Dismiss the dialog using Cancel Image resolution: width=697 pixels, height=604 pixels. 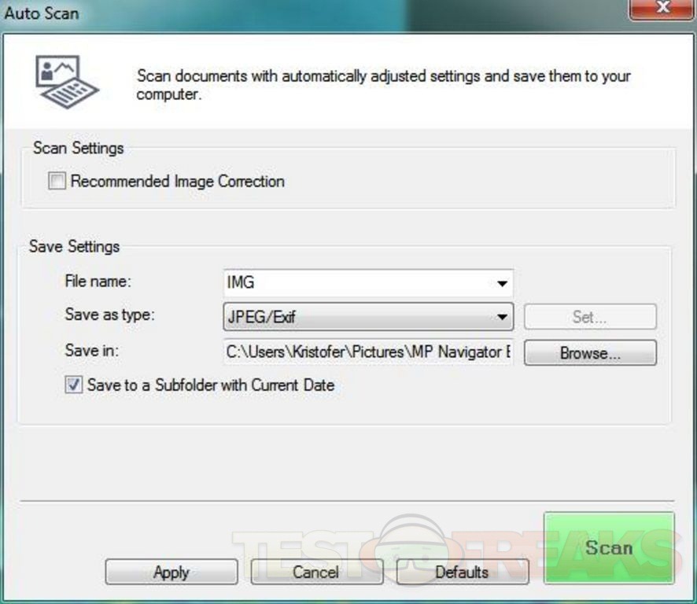point(316,572)
